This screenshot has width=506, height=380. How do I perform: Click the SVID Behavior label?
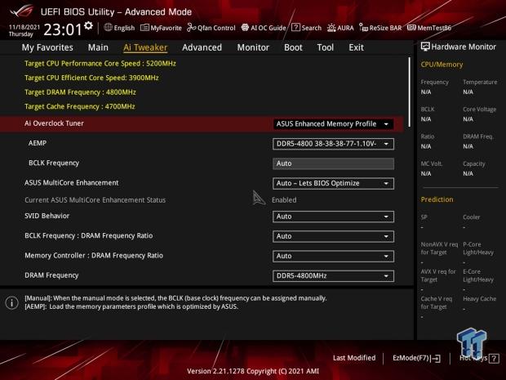point(47,216)
